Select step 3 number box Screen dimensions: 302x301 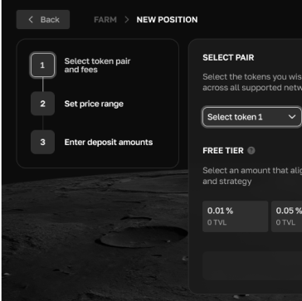tap(42, 142)
